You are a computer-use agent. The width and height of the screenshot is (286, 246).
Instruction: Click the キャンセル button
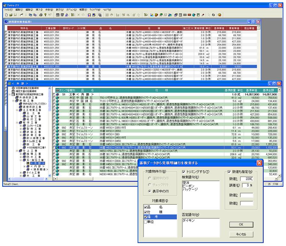click(x=241, y=234)
